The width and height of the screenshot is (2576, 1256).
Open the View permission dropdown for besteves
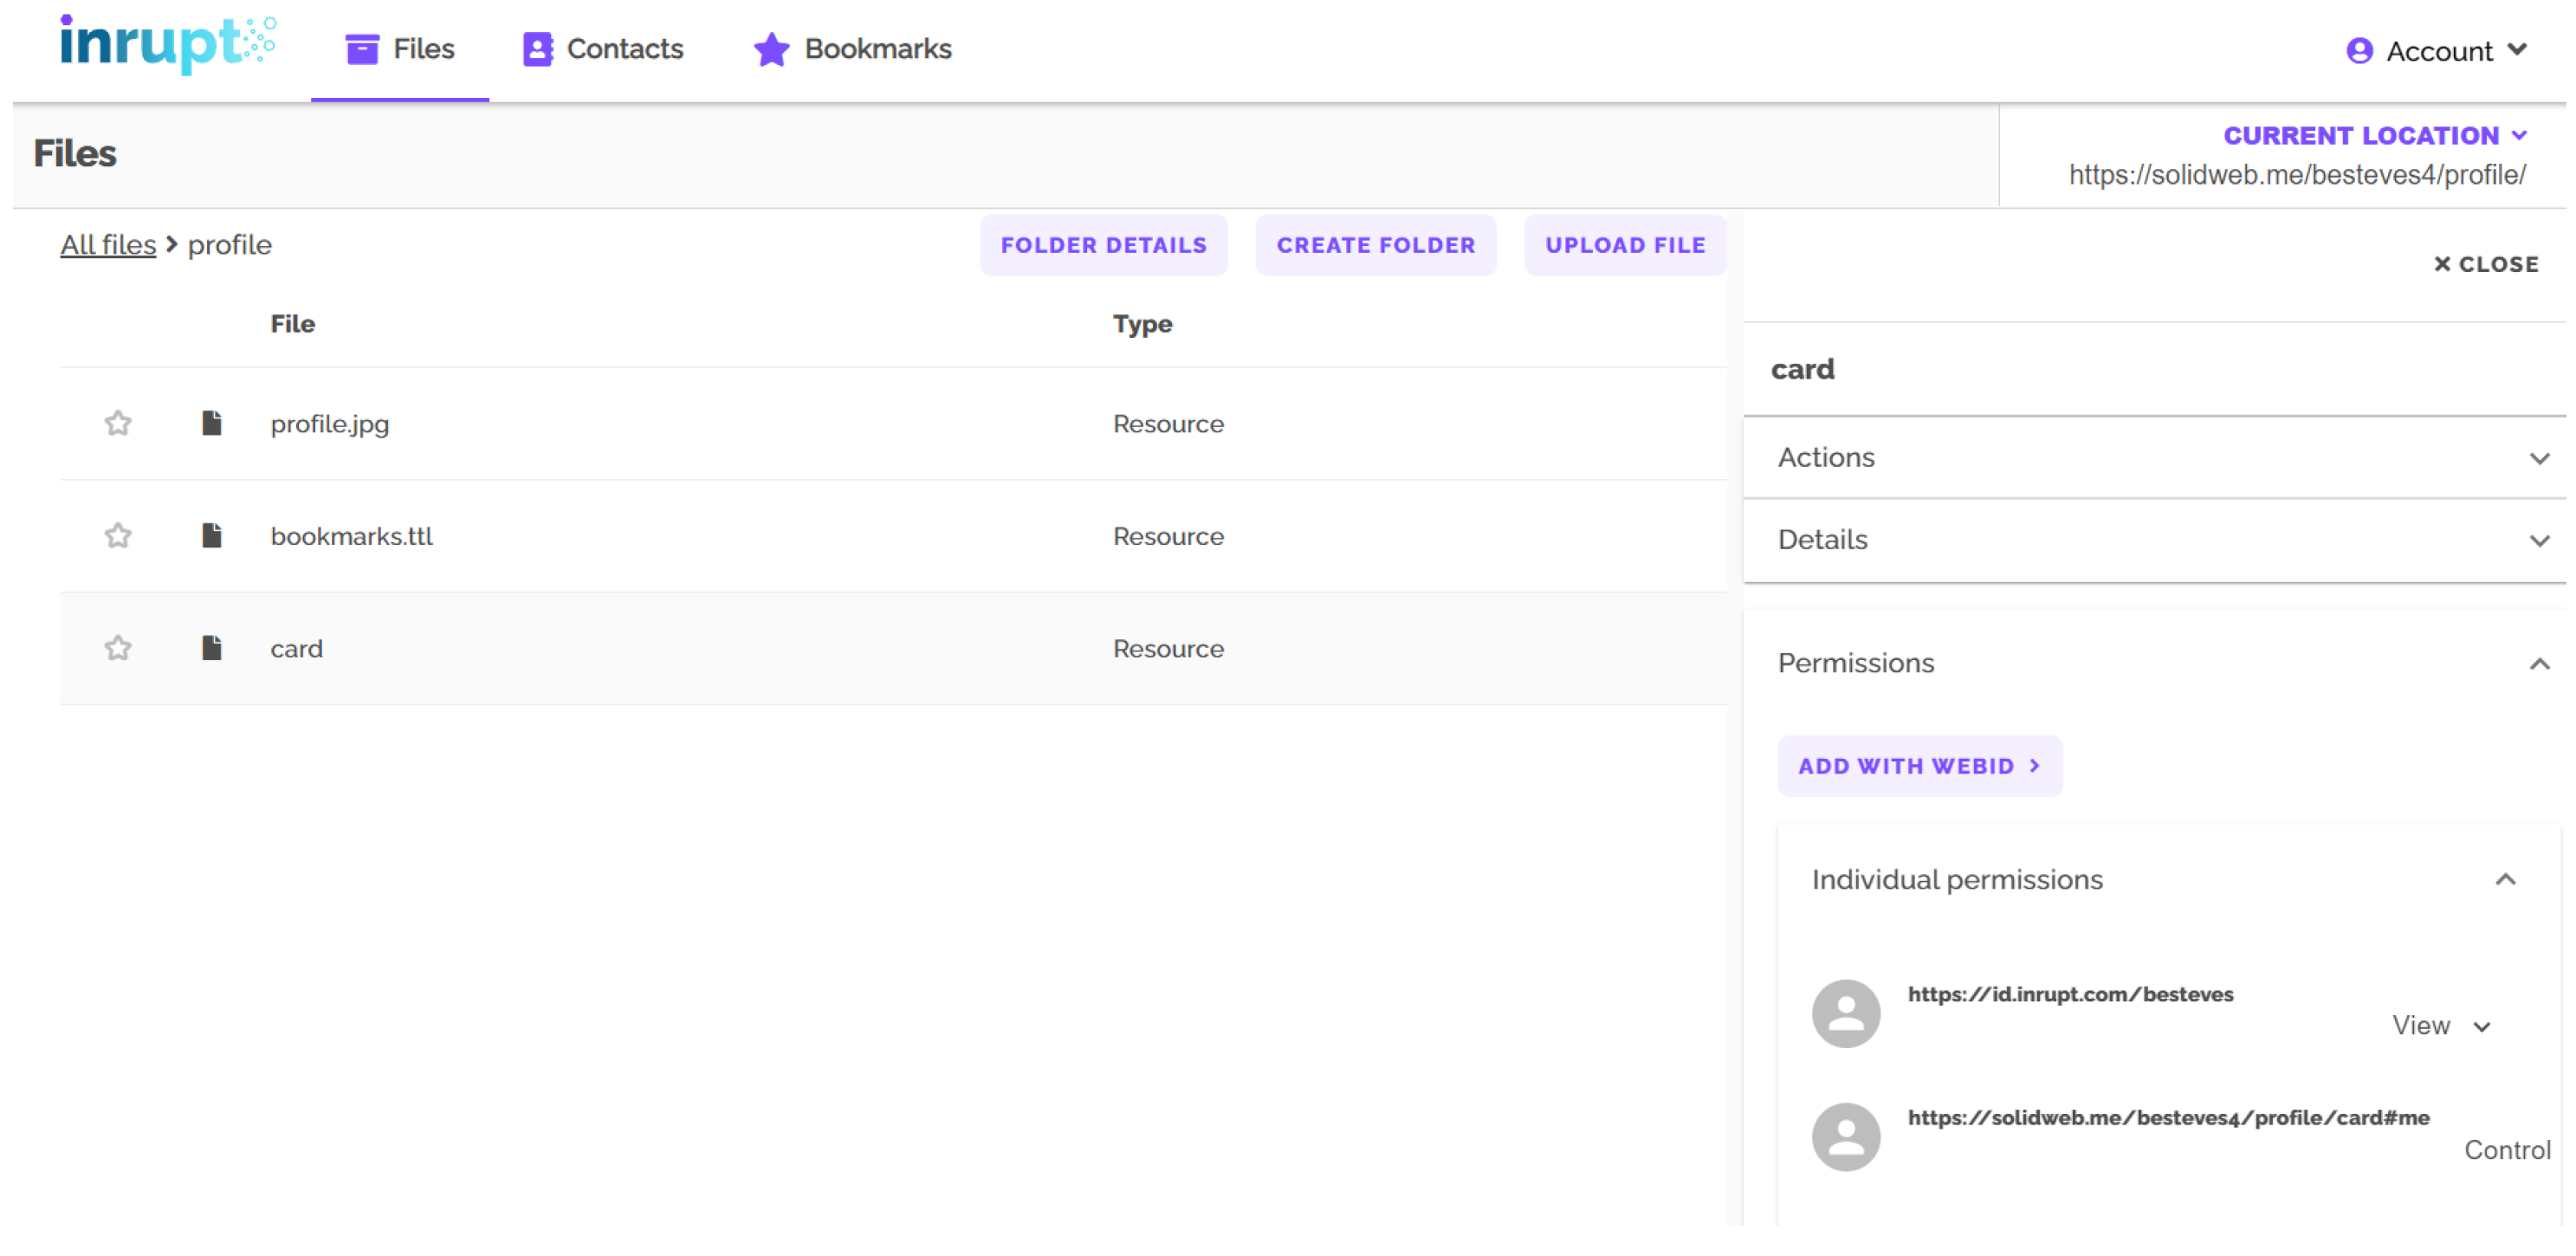(x=2440, y=1025)
